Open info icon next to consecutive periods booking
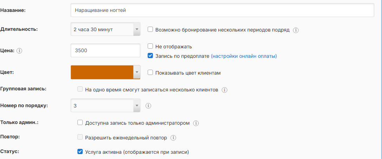 pos(296,30)
